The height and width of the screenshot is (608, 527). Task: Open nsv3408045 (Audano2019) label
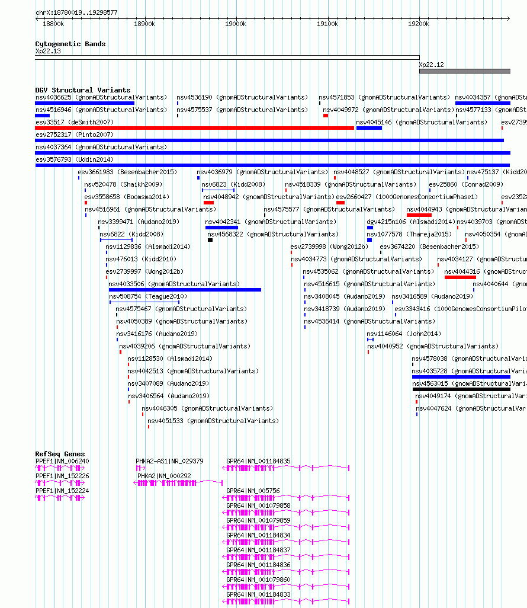[x=345, y=296]
